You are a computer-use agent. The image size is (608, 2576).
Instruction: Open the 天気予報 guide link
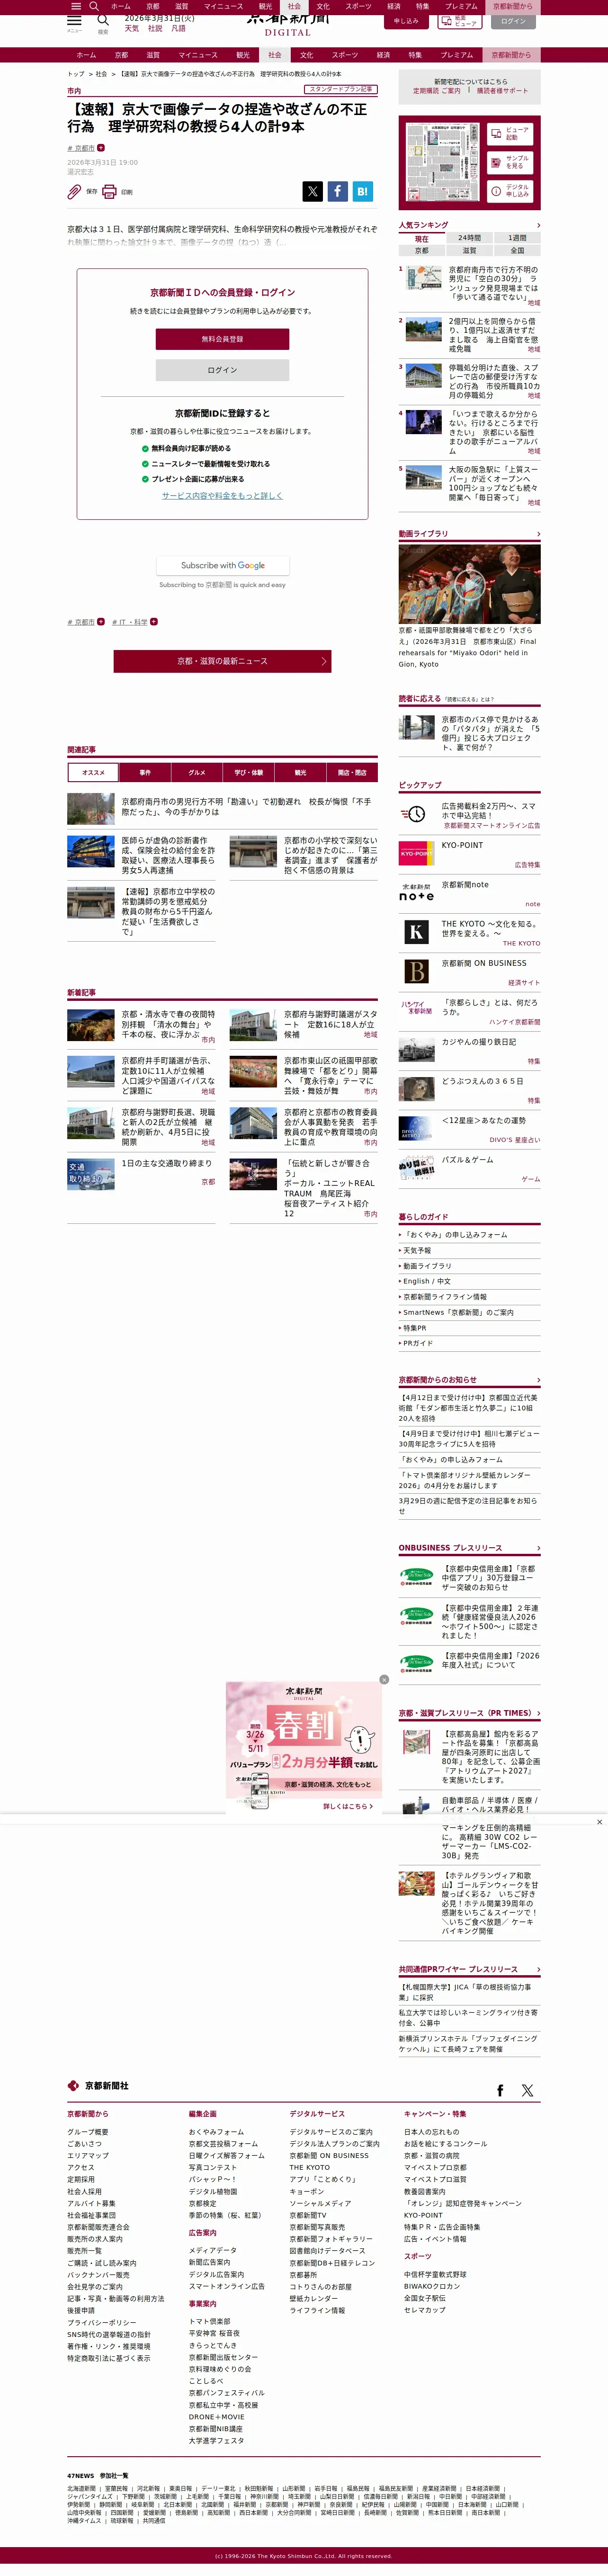(417, 1250)
